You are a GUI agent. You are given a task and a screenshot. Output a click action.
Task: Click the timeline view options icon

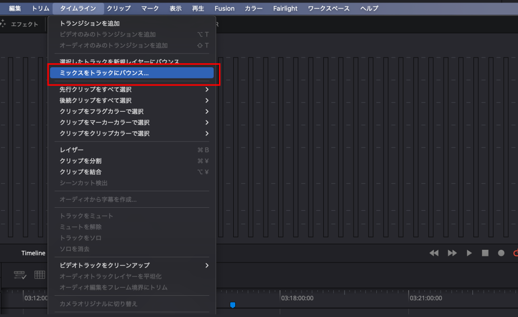click(x=19, y=275)
